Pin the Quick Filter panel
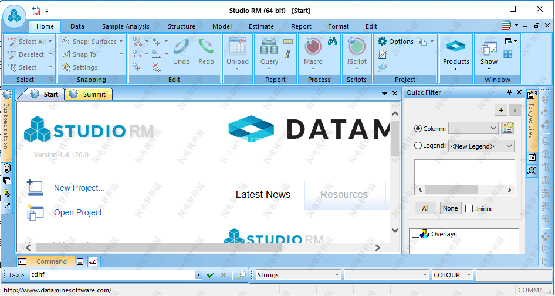The height and width of the screenshot is (296, 555). click(x=509, y=92)
